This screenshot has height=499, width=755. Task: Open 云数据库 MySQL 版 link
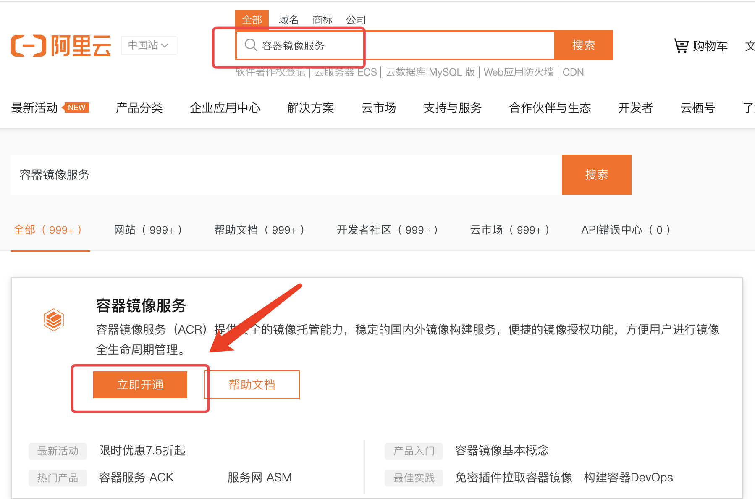(430, 72)
